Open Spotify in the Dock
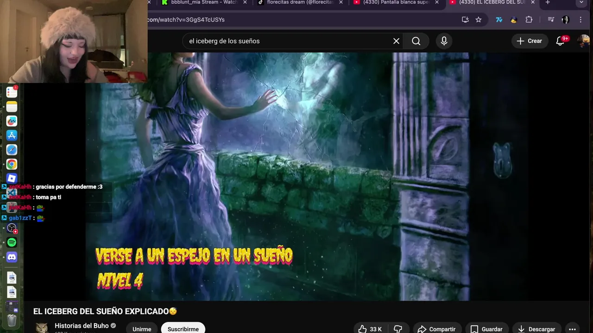This screenshot has width=593, height=333. 12,242
